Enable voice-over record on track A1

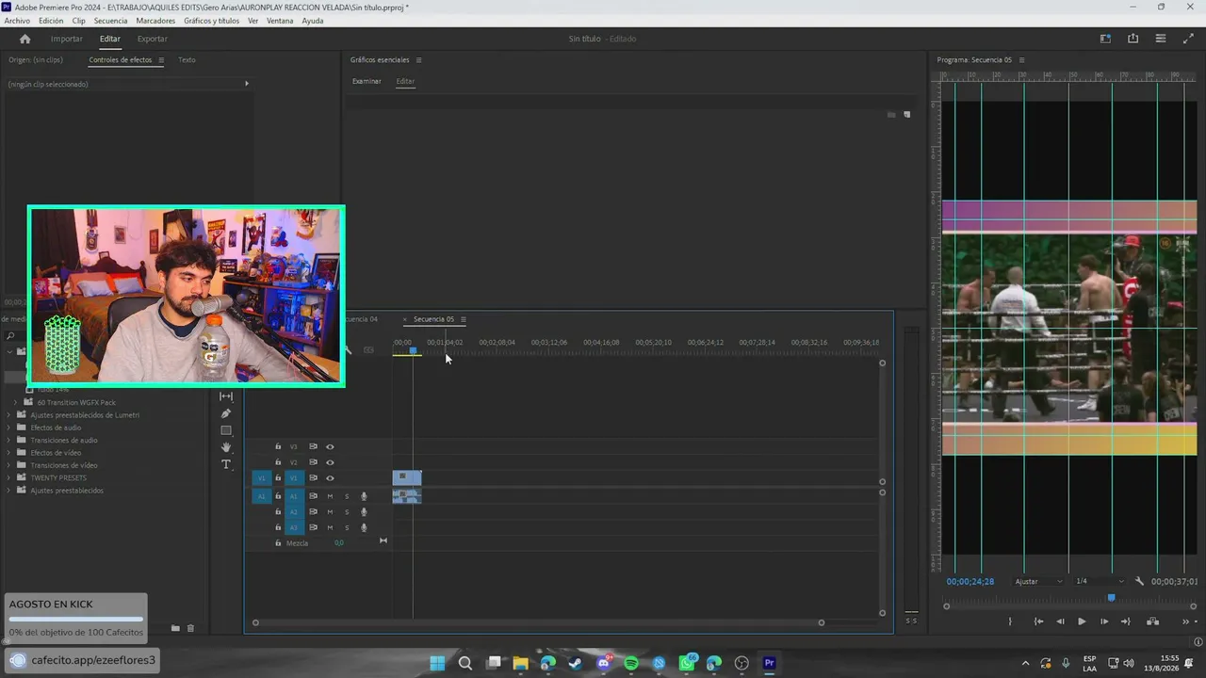click(364, 496)
